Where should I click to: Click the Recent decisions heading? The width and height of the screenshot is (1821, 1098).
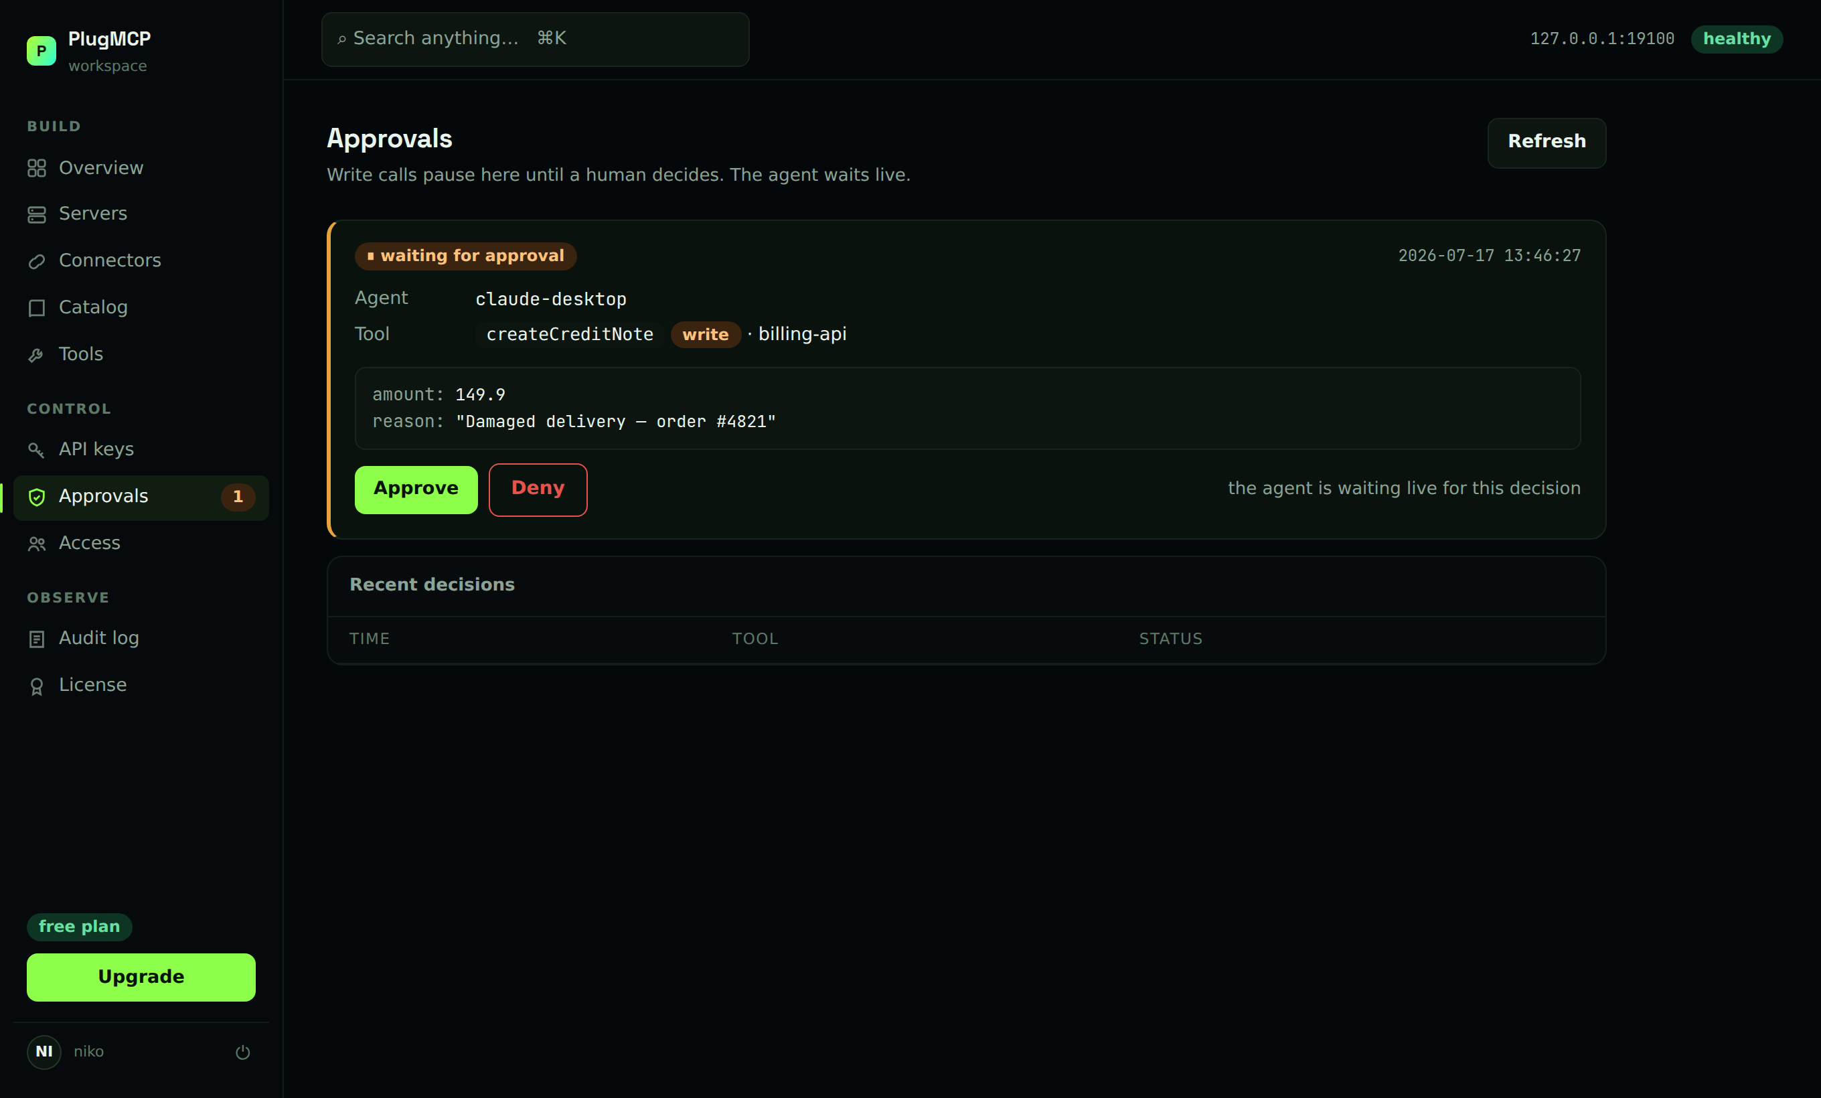click(x=432, y=584)
